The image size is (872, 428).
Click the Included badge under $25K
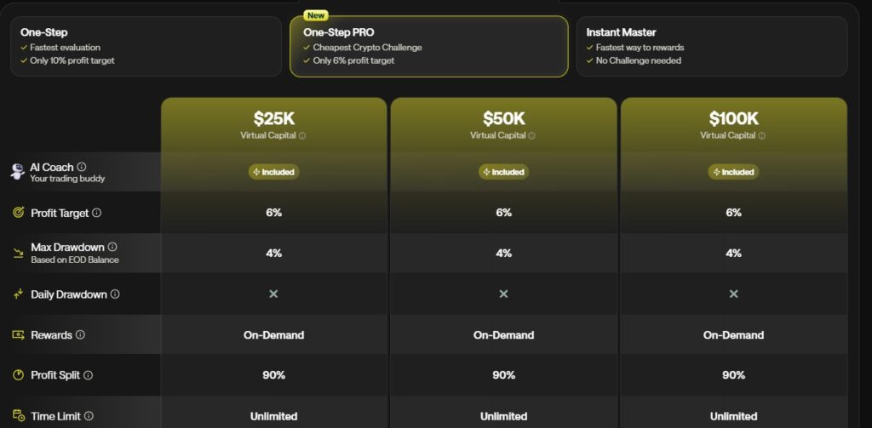(273, 172)
